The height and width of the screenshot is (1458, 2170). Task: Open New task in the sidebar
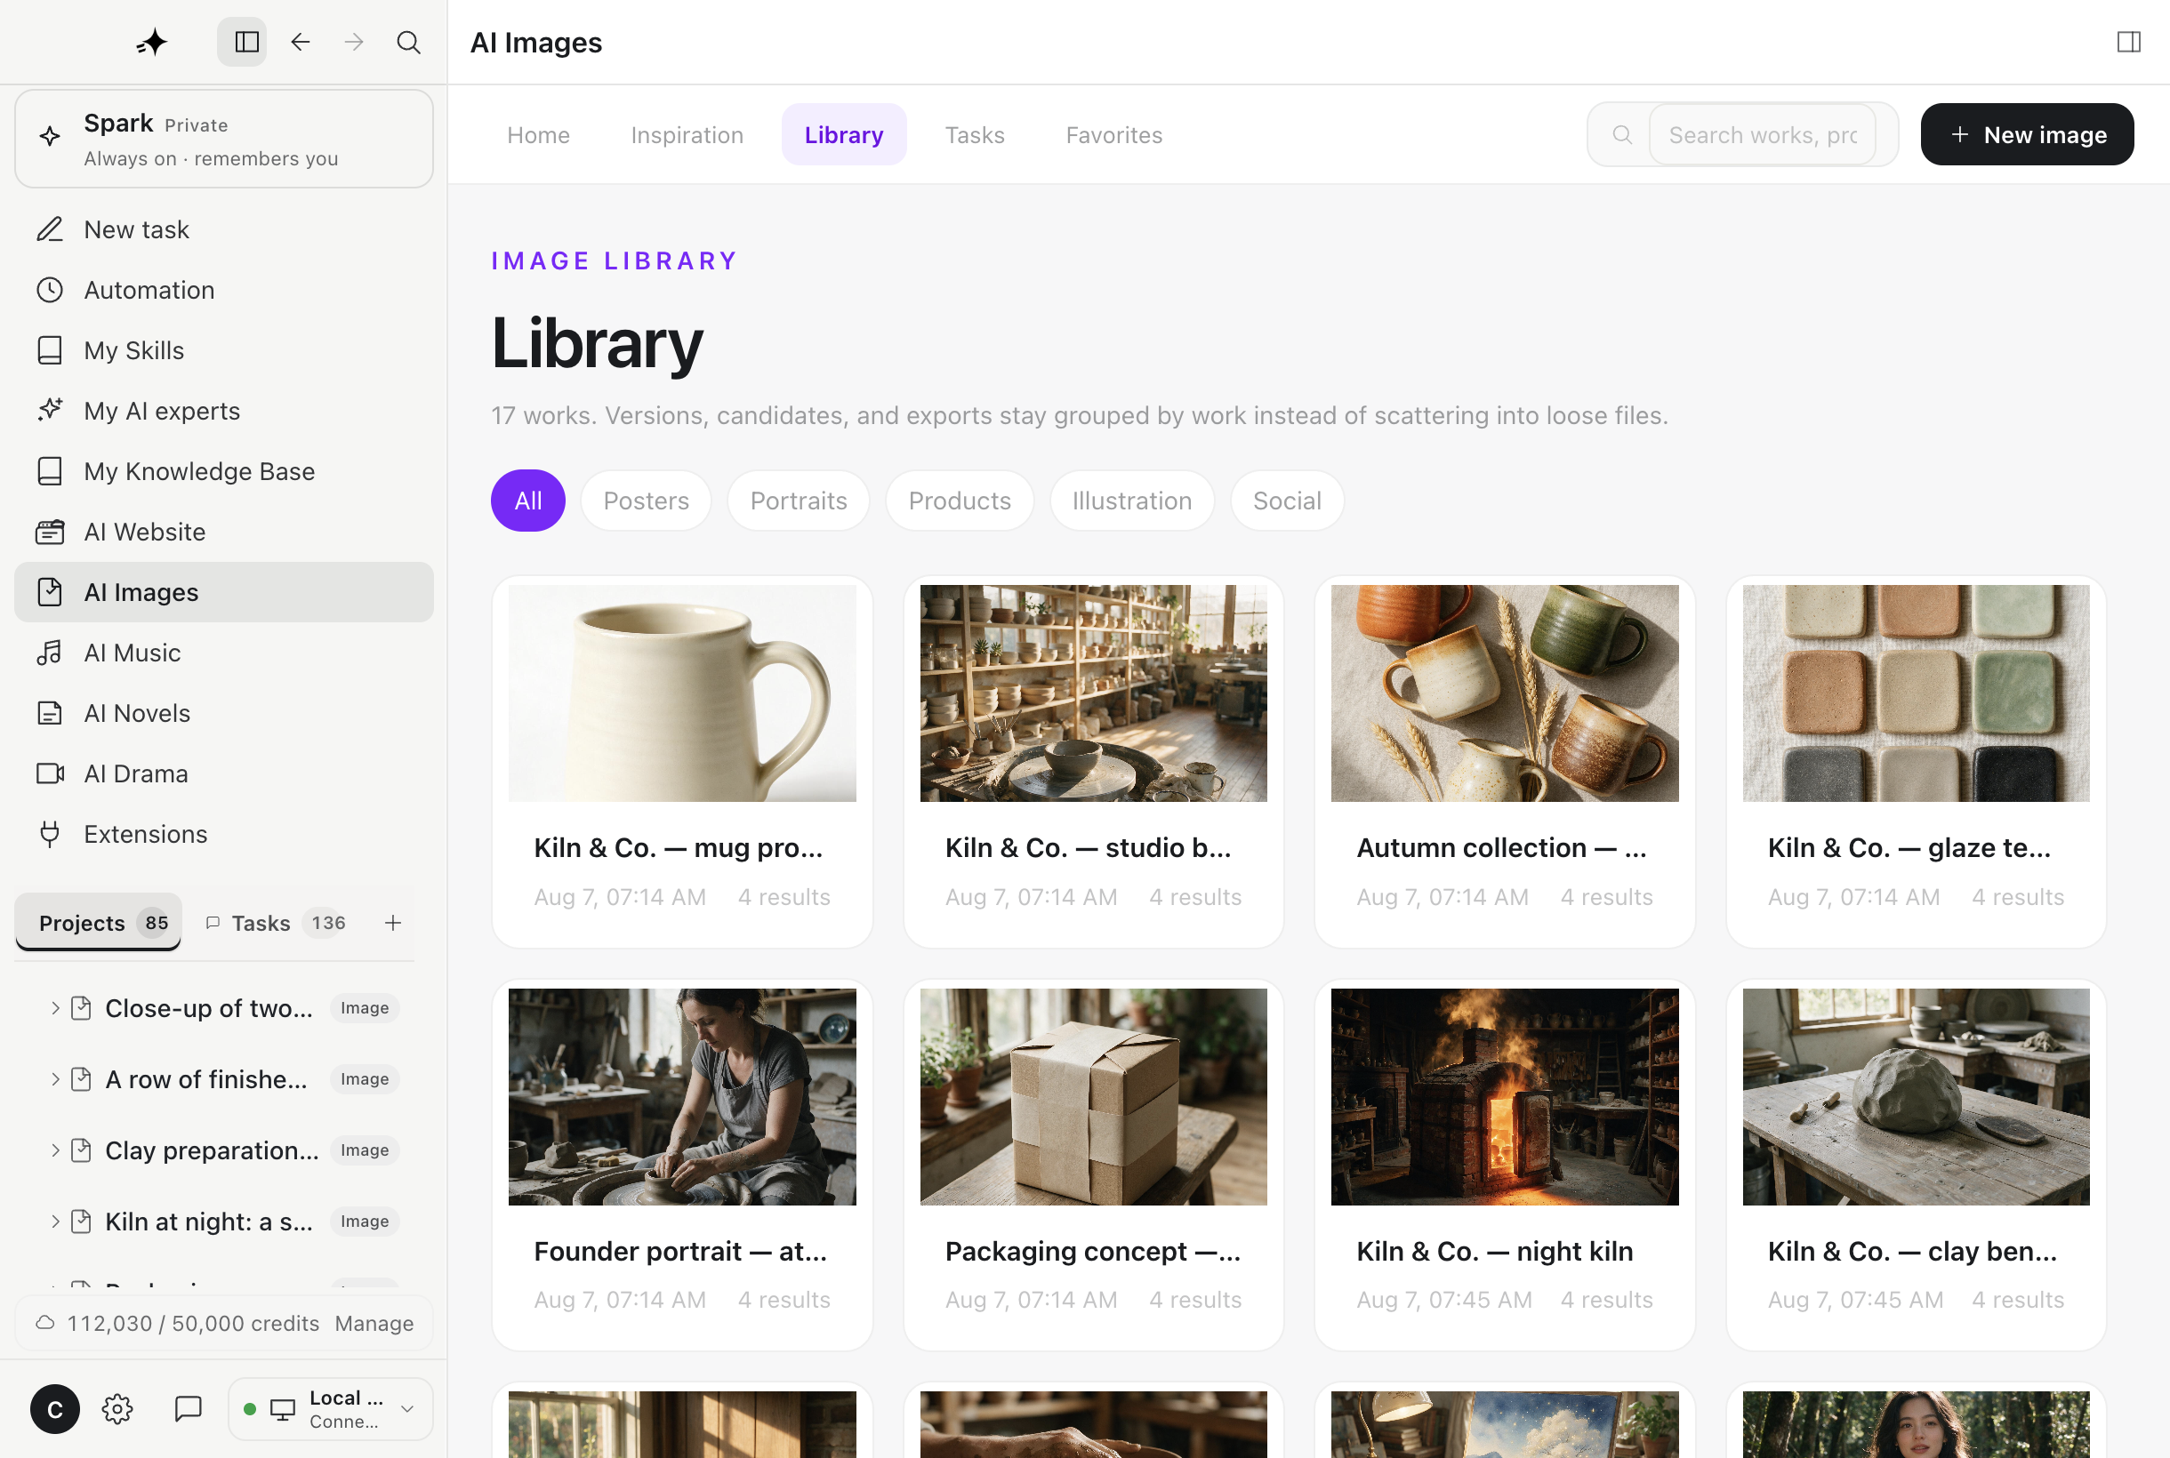[x=224, y=229]
